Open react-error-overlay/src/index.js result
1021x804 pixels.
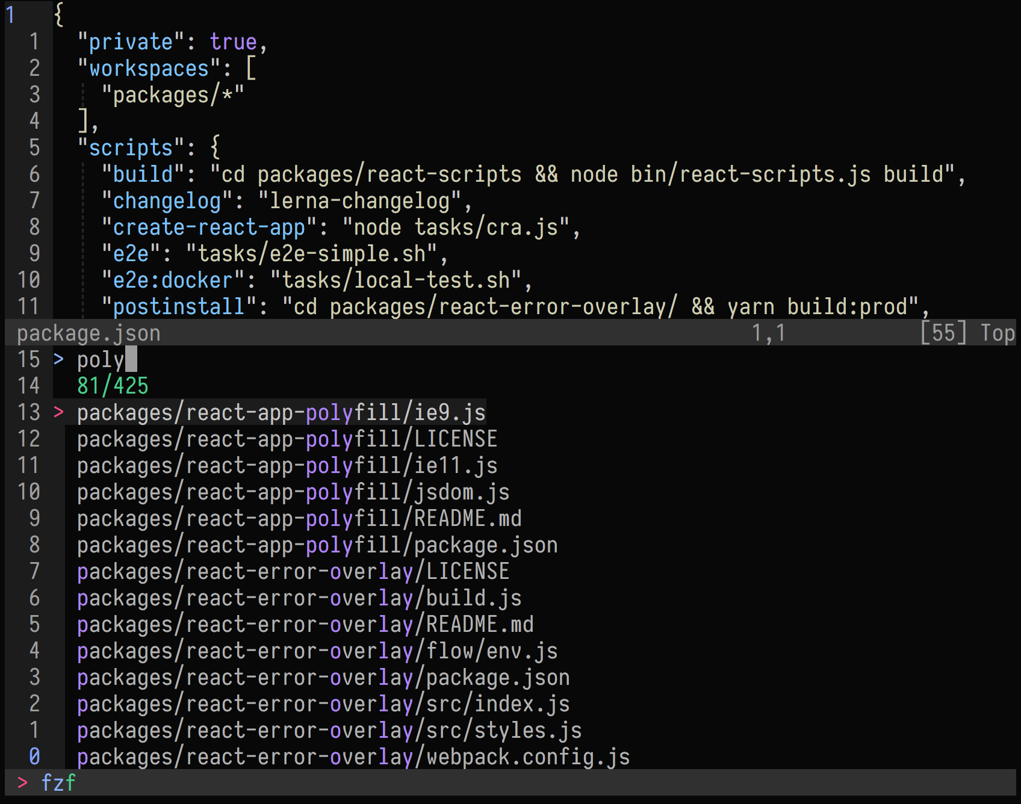coord(323,704)
